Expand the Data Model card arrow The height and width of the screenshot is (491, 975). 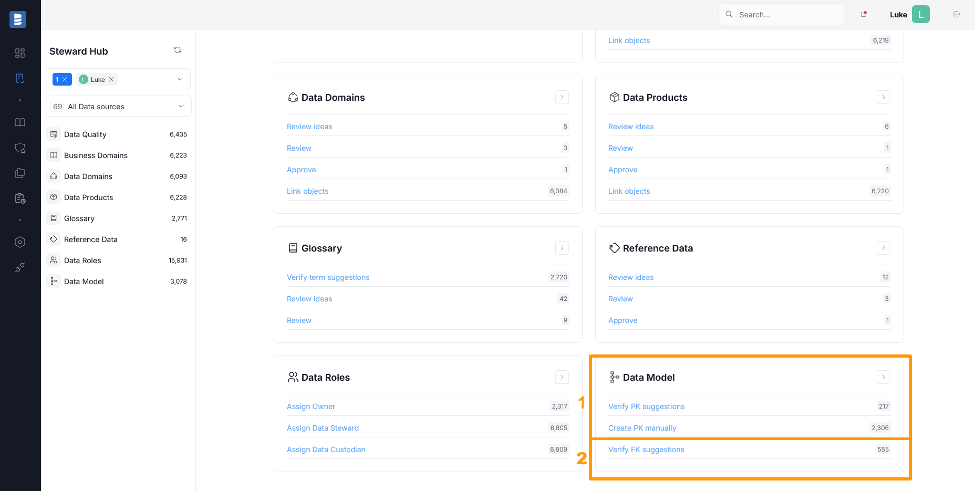point(883,378)
